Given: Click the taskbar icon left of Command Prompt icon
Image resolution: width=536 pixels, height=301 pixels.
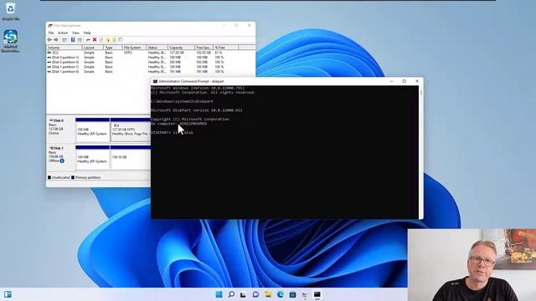Looking at the screenshot, I should (x=305, y=294).
